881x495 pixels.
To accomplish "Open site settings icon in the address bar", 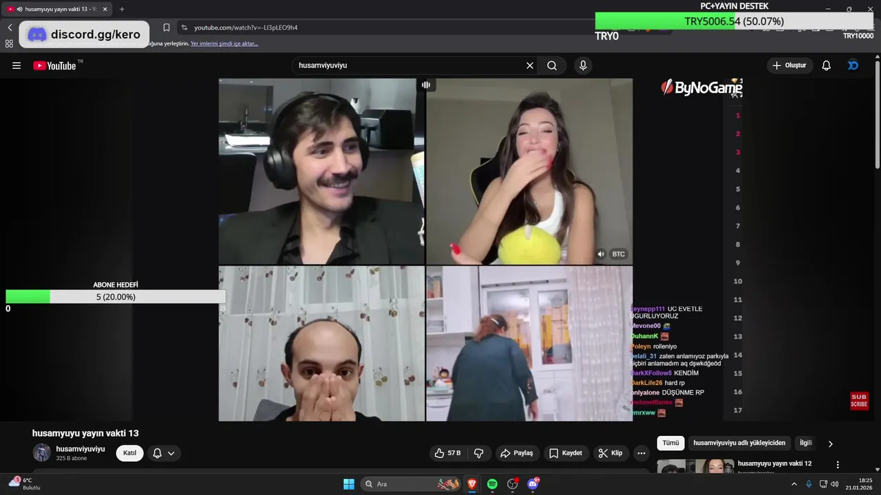I will pyautogui.click(x=184, y=27).
